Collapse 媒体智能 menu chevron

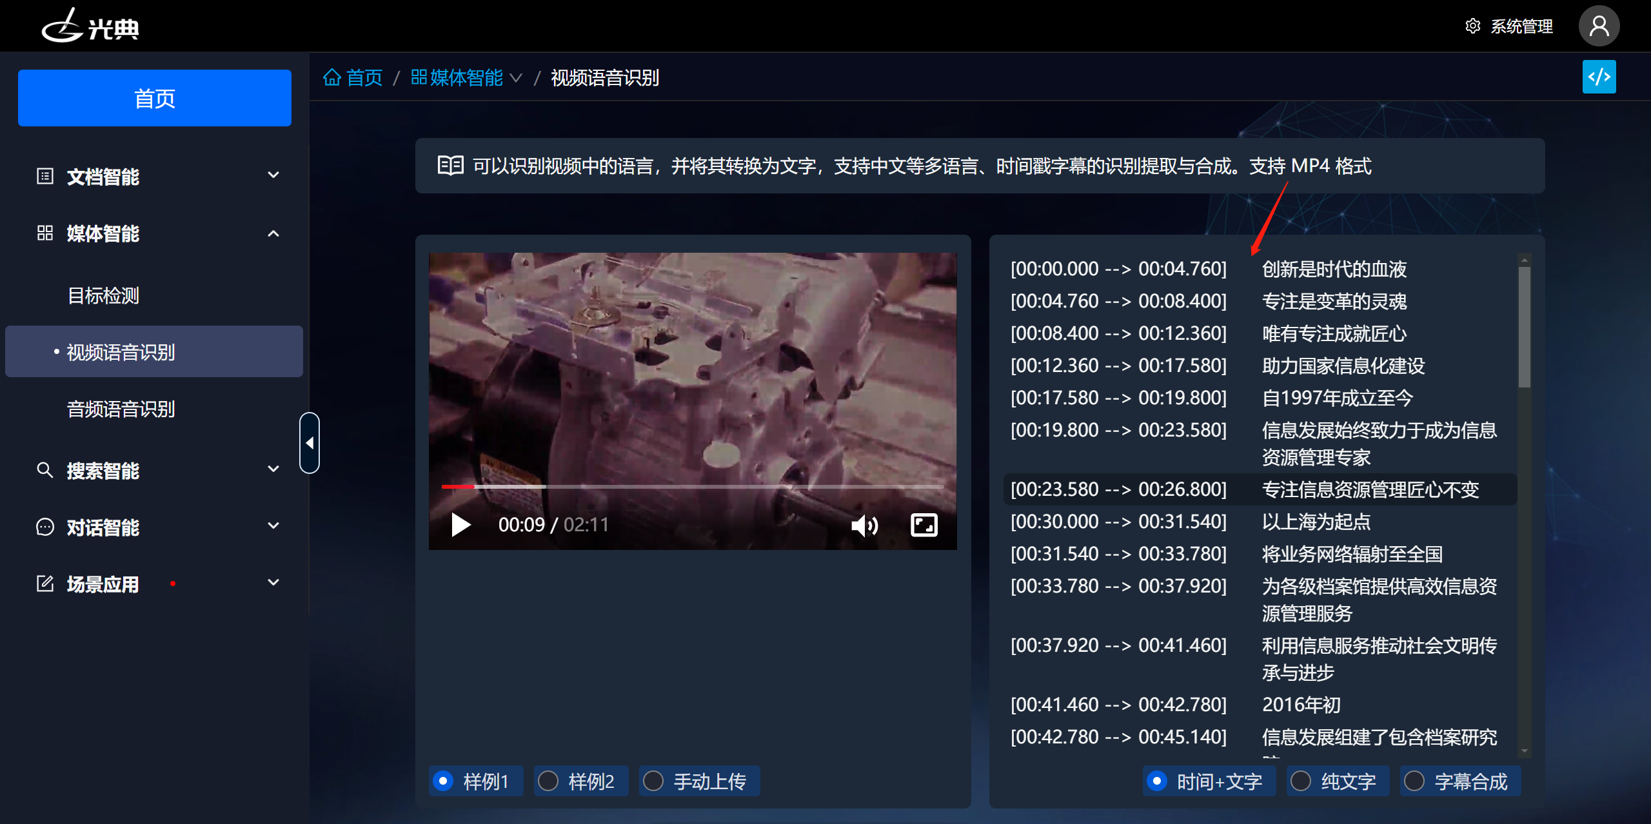273,233
